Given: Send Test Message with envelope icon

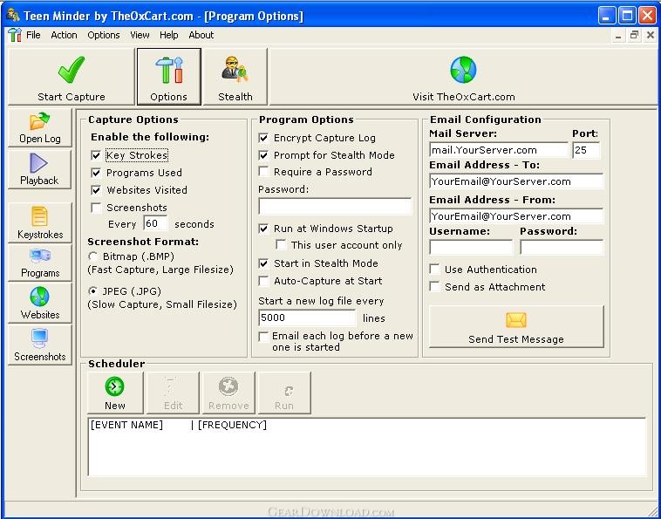Looking at the screenshot, I should [x=516, y=327].
